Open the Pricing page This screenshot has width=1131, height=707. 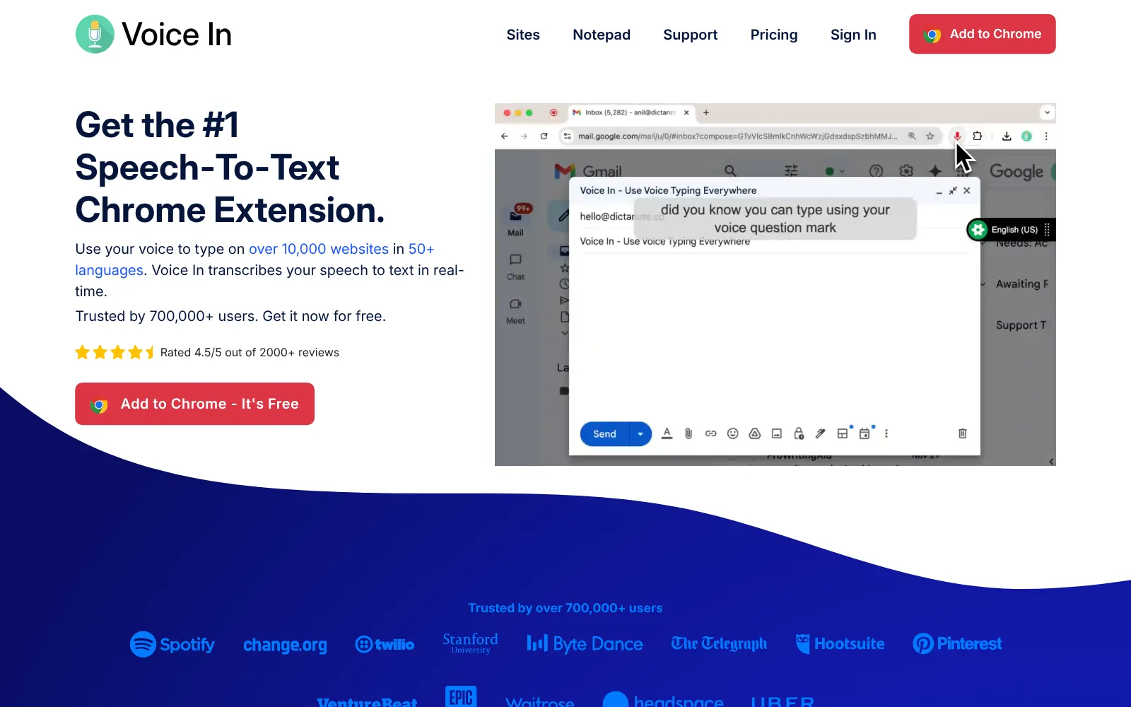(x=774, y=35)
